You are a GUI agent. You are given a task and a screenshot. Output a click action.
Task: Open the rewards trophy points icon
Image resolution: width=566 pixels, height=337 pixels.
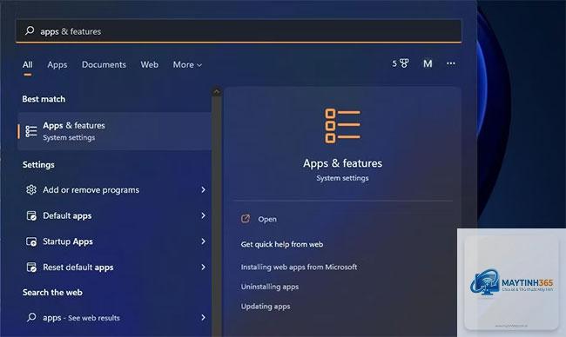401,63
